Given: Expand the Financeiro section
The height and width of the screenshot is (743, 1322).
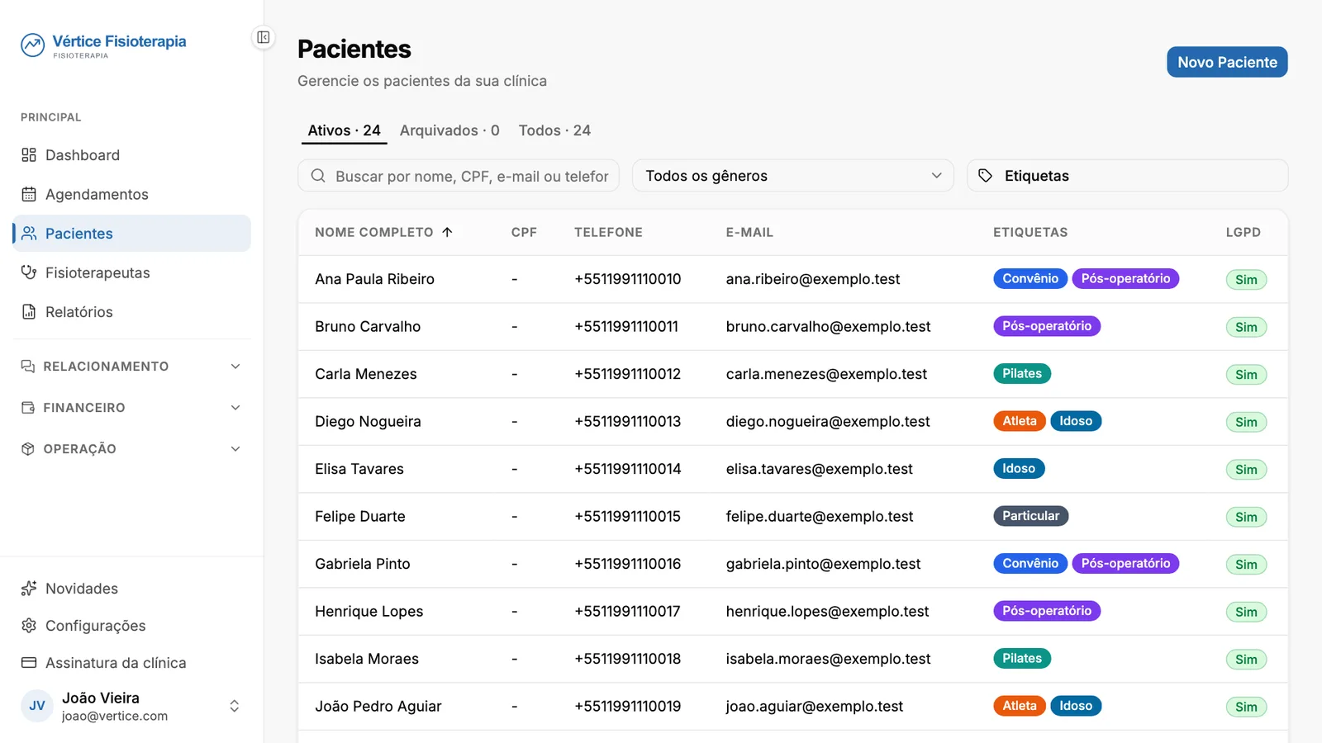Looking at the screenshot, I should pos(132,408).
